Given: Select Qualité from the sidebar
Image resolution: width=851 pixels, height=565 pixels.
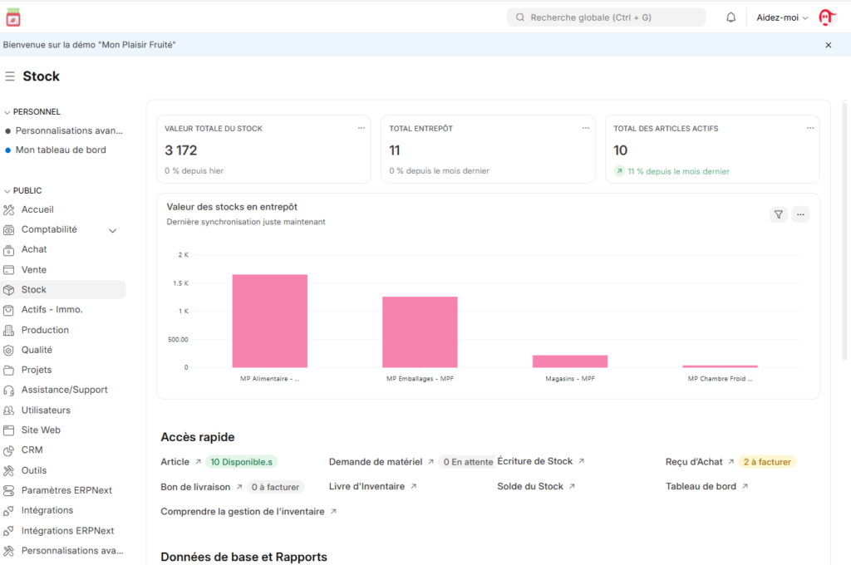Looking at the screenshot, I should coord(37,350).
